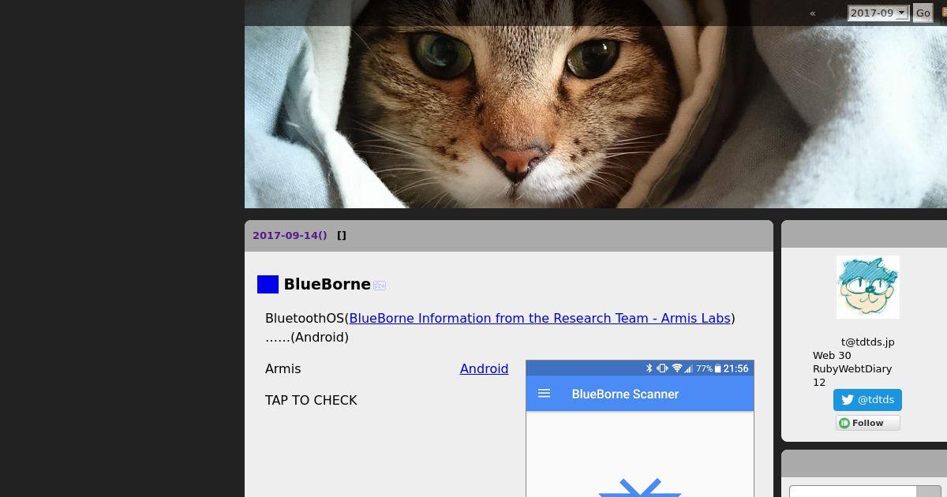The height and width of the screenshot is (497, 947).
Task: Click the blue-haired avatar image
Action: pos(867,287)
